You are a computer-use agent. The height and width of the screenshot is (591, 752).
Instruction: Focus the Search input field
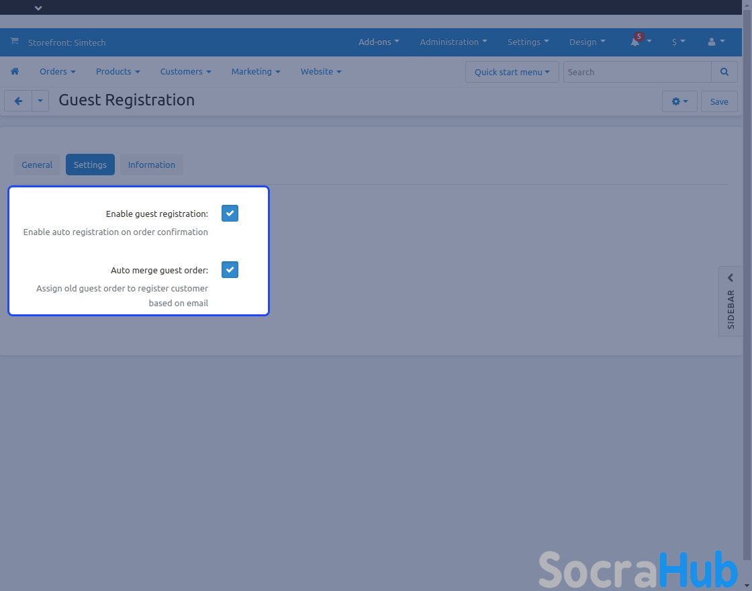tap(637, 72)
